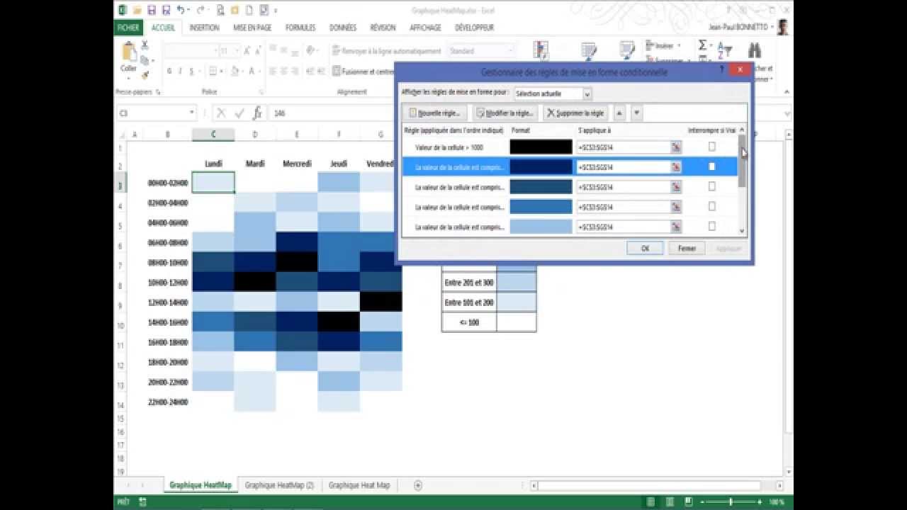Click the range selector icon in the highlighted rule row
The width and height of the screenshot is (907, 510).
(x=676, y=167)
